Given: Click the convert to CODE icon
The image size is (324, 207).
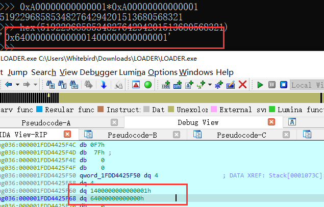Looking at the screenshot, I should [166, 85].
